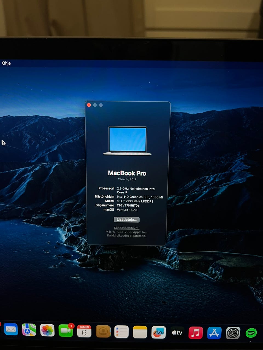Launch Spotify from the Dock

coord(251,333)
